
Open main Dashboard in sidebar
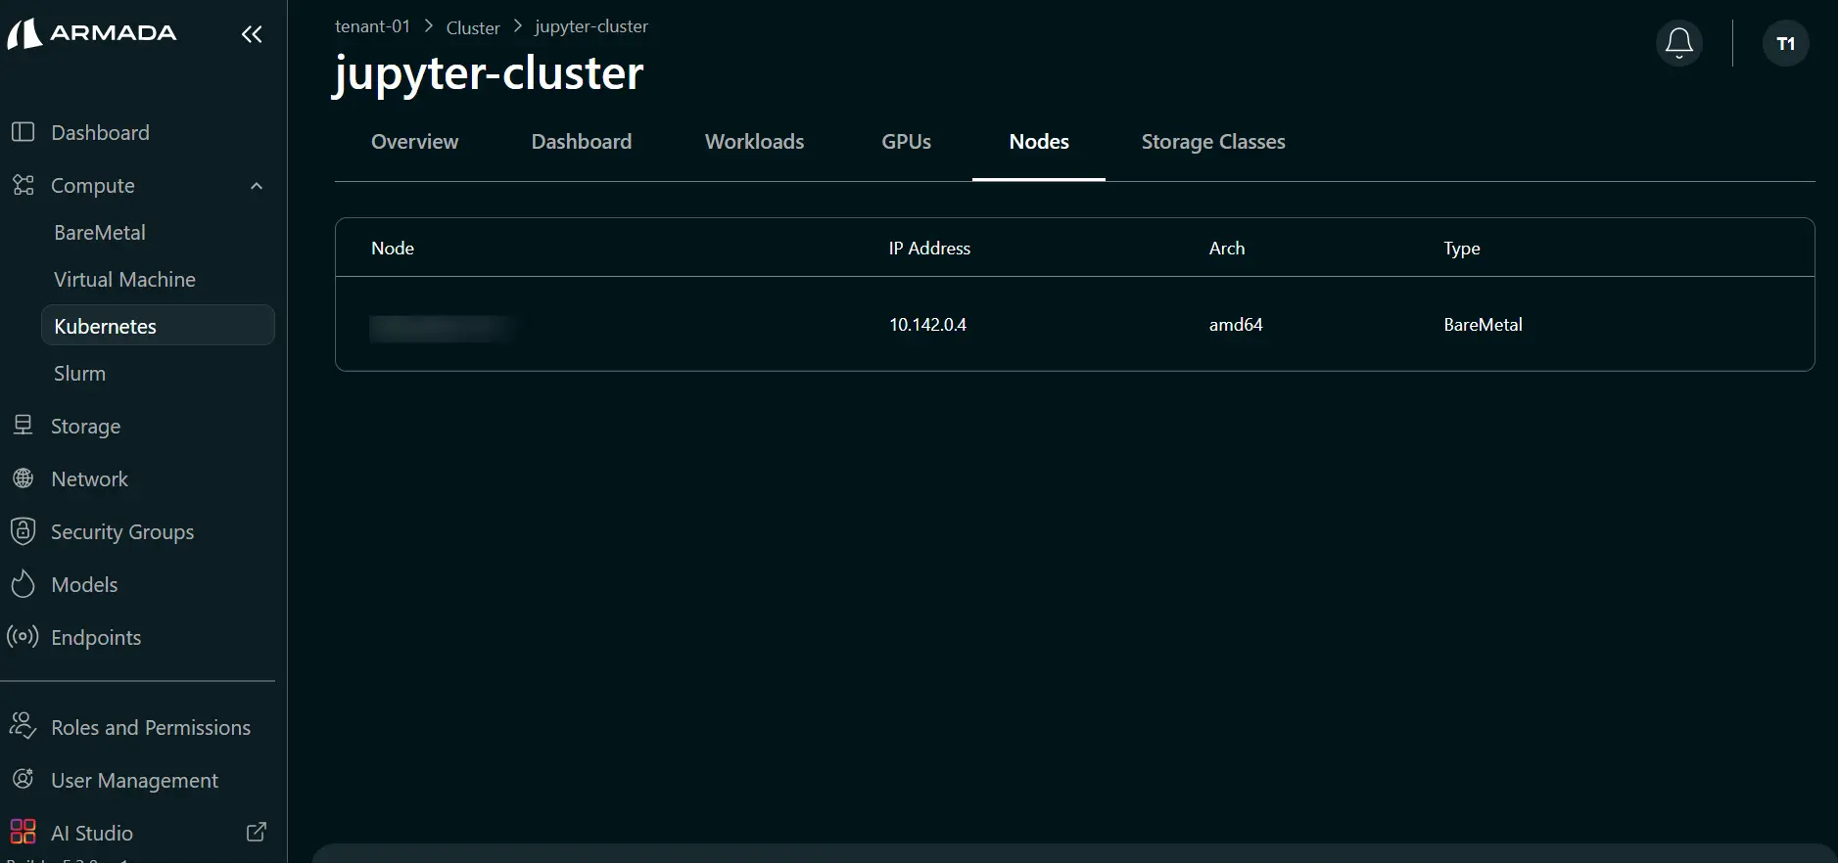coord(100,133)
